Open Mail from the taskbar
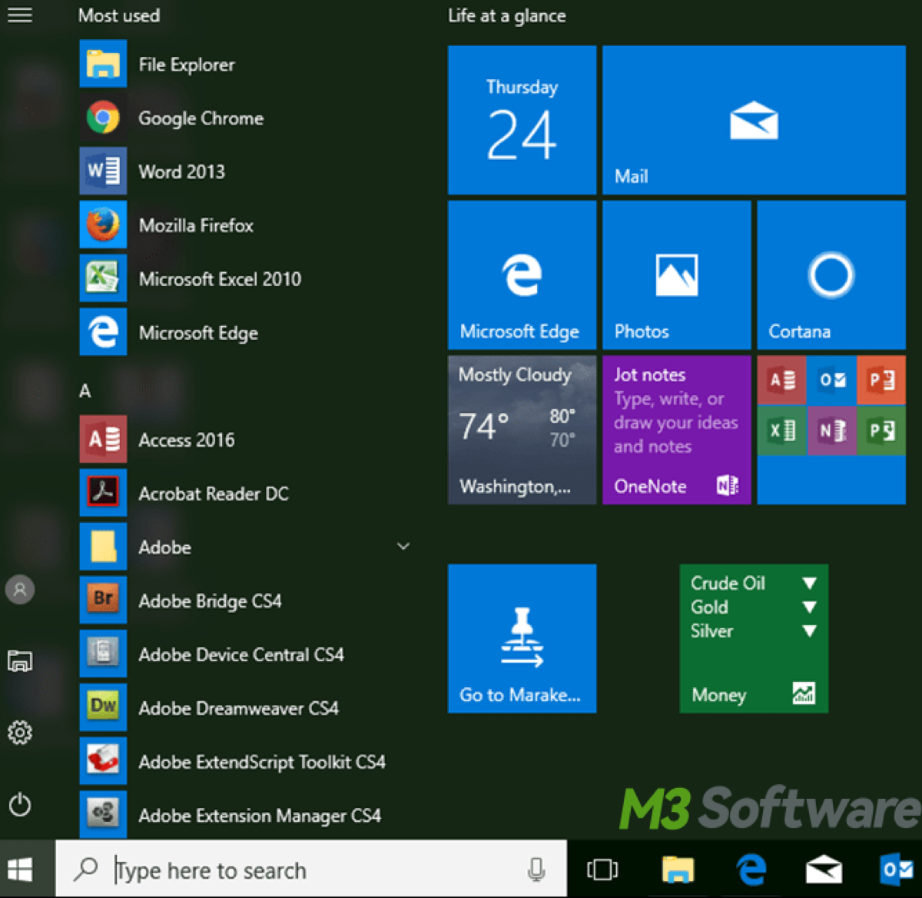 [x=824, y=870]
